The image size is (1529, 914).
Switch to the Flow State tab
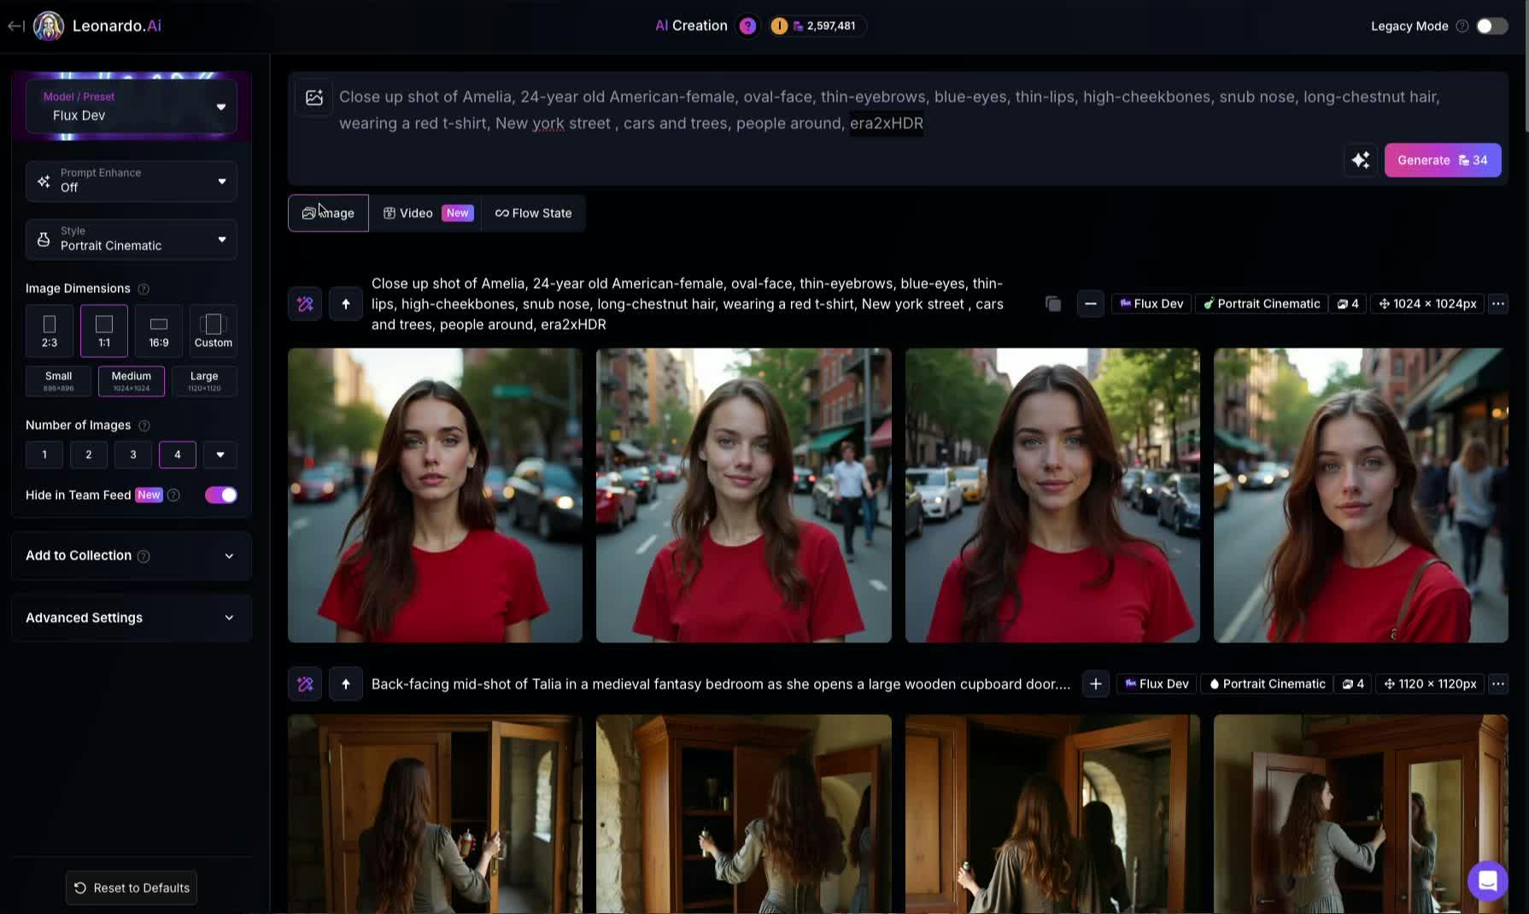click(533, 213)
